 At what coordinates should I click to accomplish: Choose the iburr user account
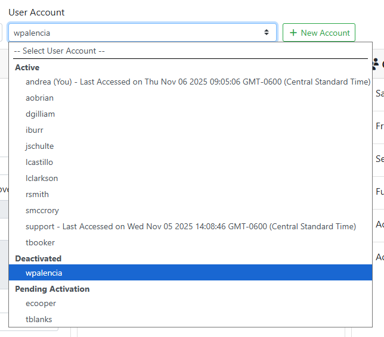pyautogui.click(x=191, y=130)
